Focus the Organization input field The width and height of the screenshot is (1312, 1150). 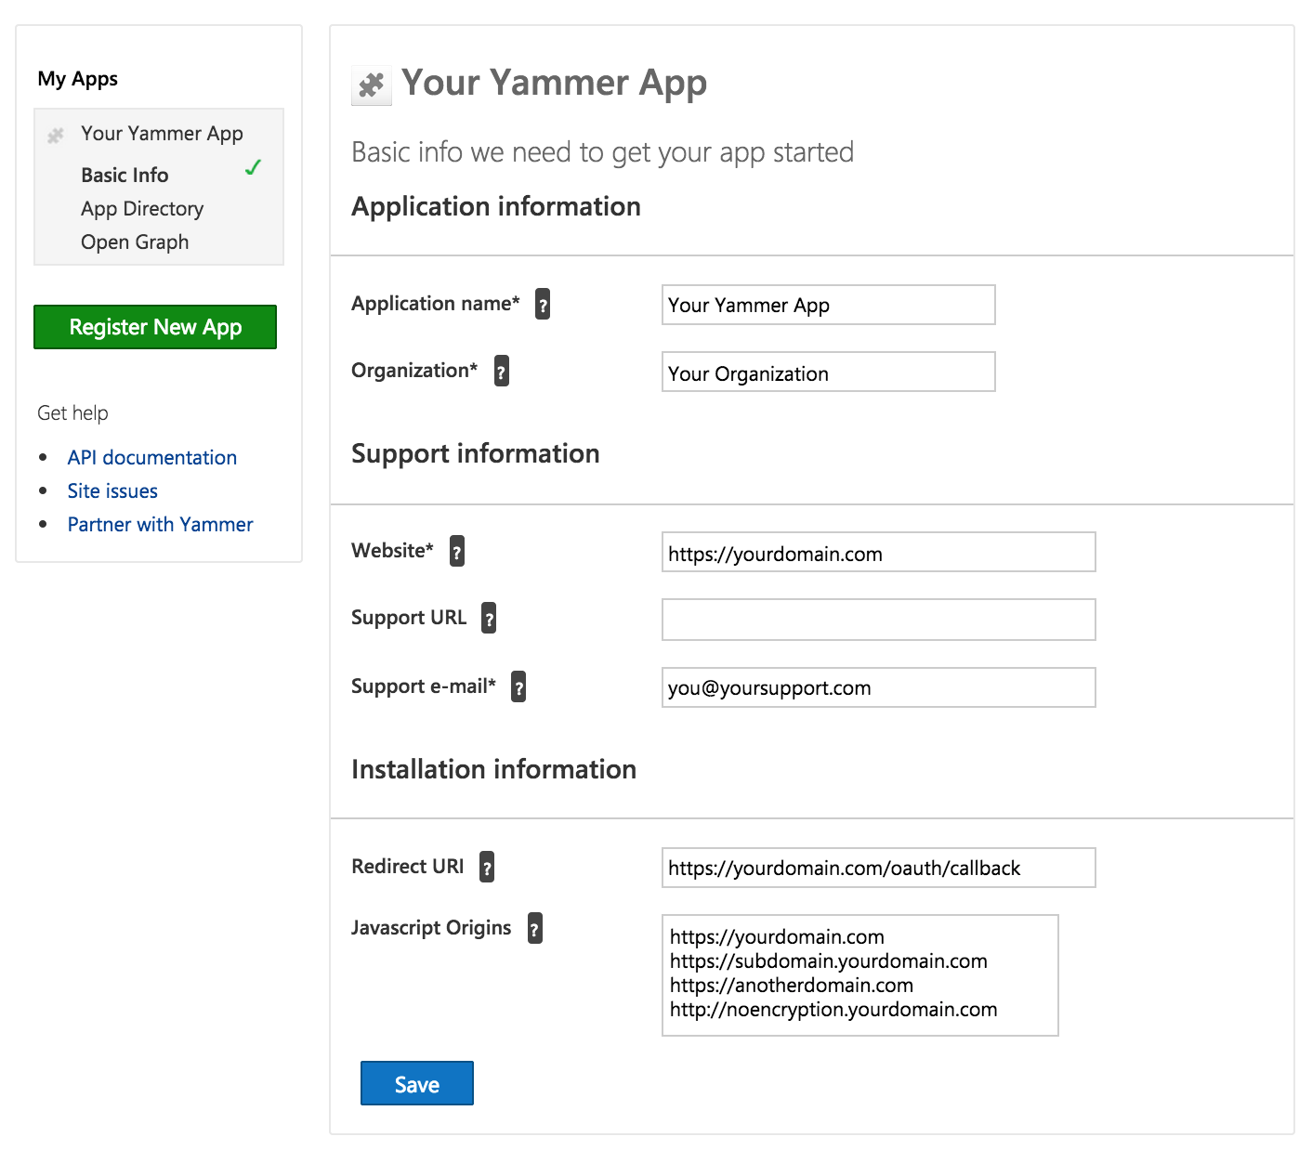point(829,372)
